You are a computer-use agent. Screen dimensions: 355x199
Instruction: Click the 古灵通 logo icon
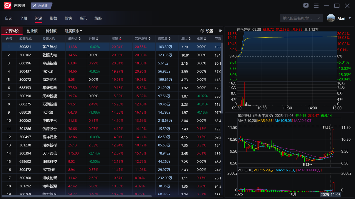pyautogui.click(x=7, y=5)
